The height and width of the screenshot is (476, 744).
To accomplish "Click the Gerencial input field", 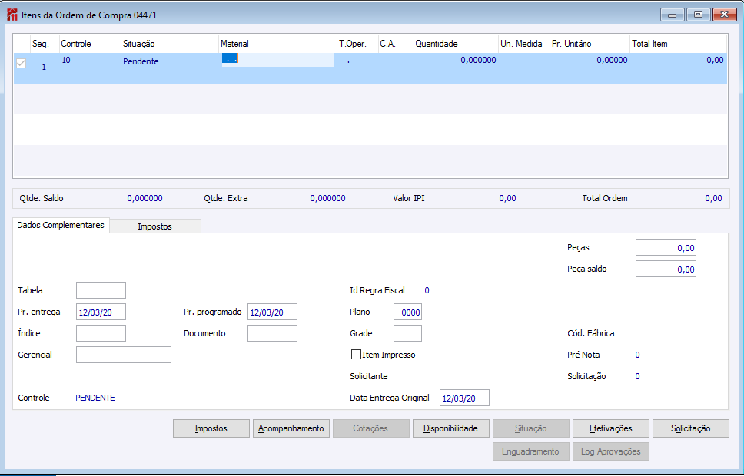I will click(124, 355).
